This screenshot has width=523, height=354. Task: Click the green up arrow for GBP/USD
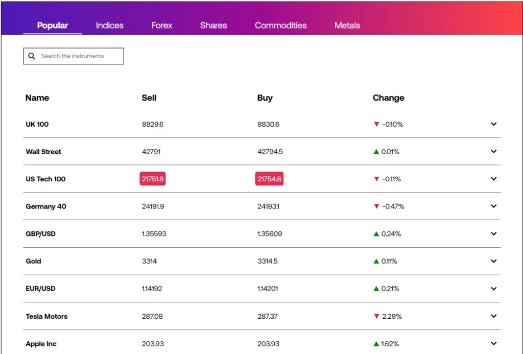376,234
